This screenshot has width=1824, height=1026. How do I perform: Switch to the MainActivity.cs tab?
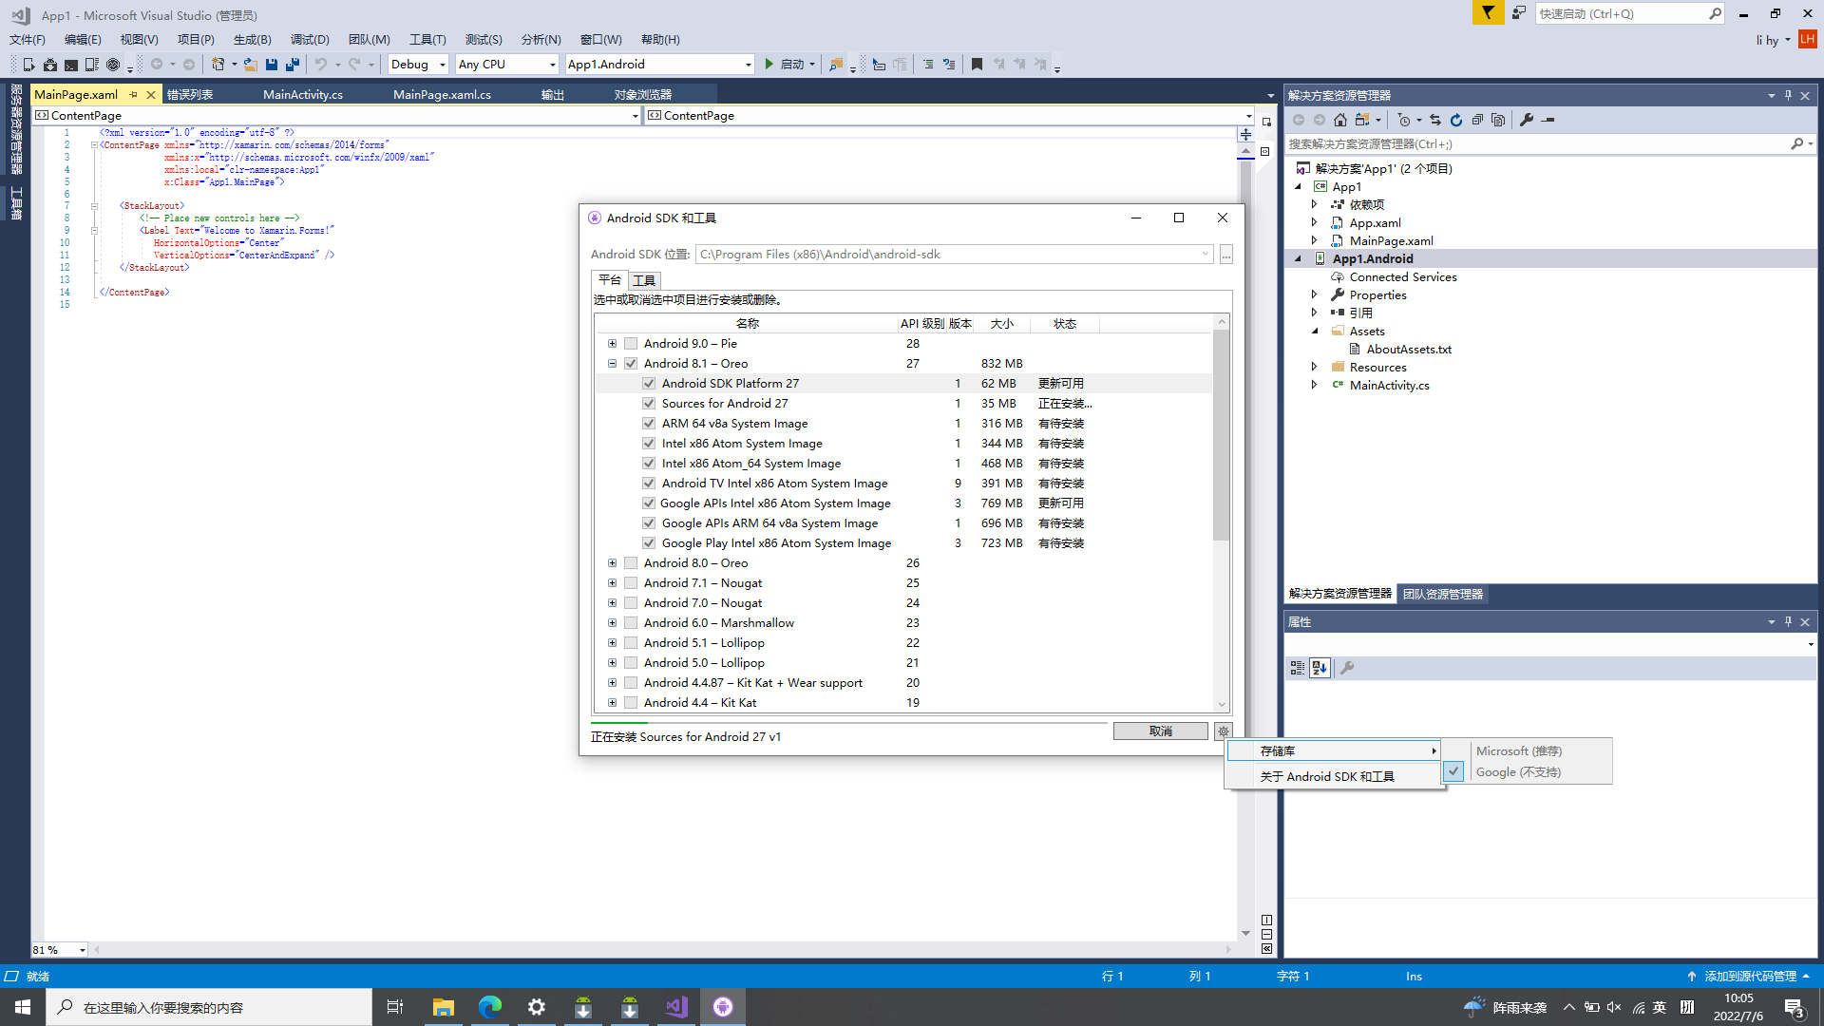(303, 95)
